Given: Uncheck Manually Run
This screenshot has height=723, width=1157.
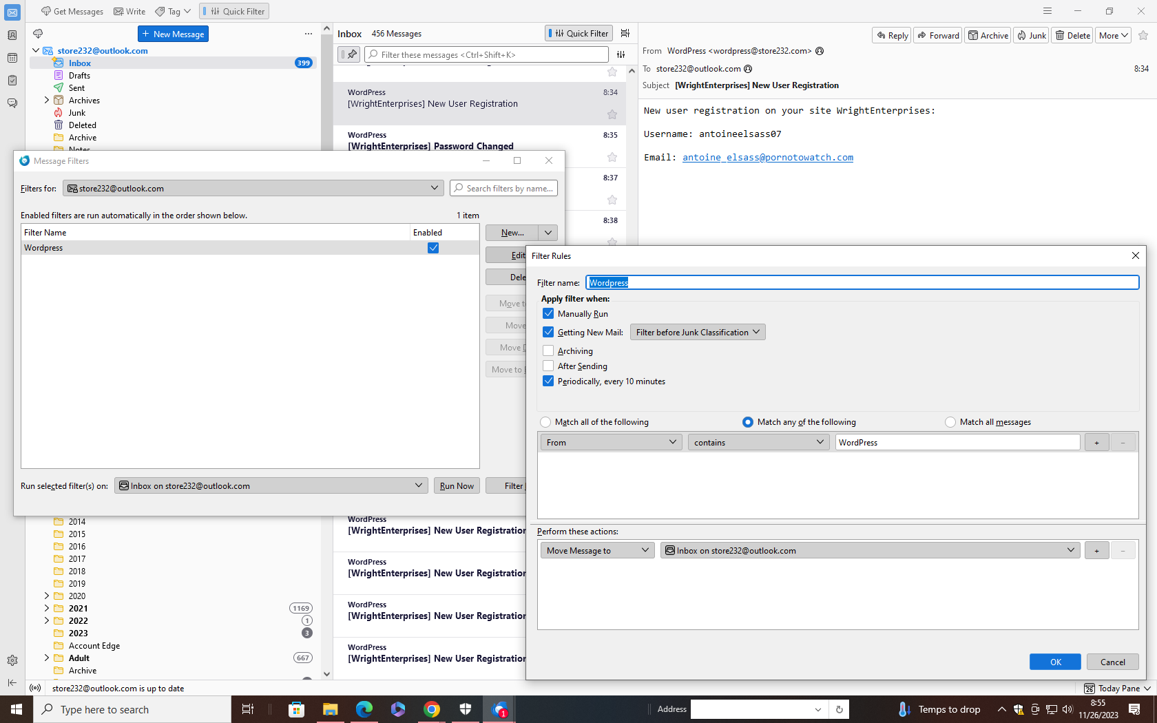Looking at the screenshot, I should [x=548, y=313].
